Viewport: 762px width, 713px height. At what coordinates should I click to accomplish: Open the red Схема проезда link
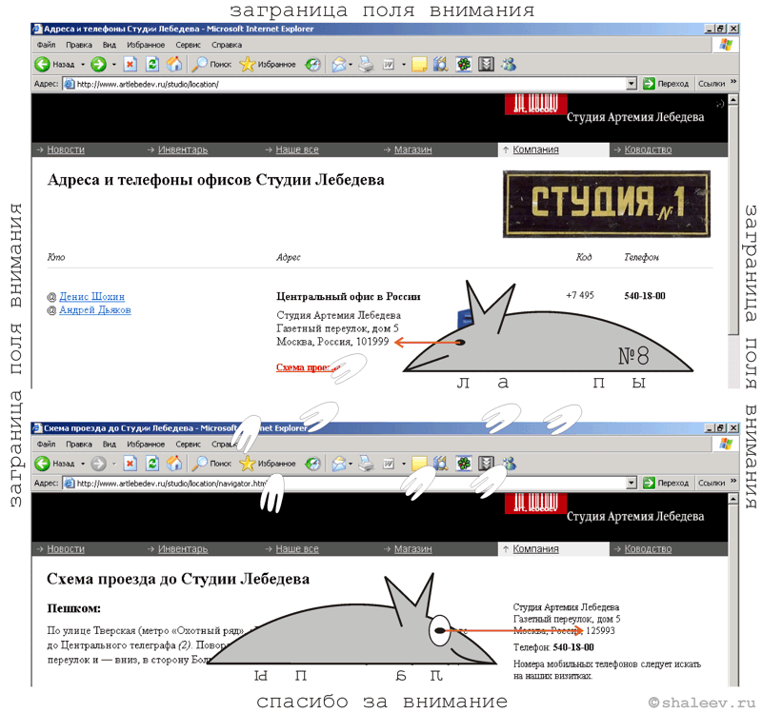(307, 367)
